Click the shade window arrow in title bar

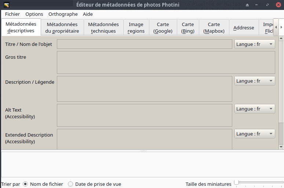click(x=247, y=5)
